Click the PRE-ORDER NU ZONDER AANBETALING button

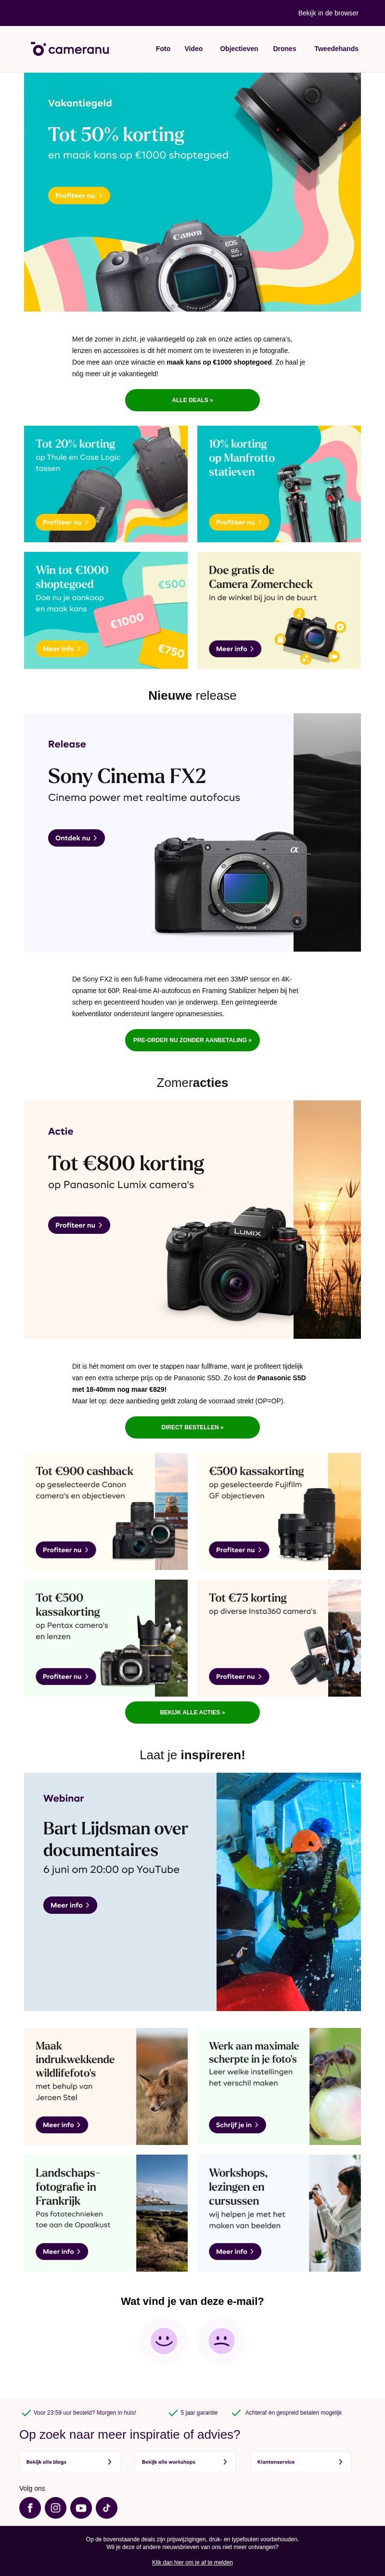(192, 1040)
